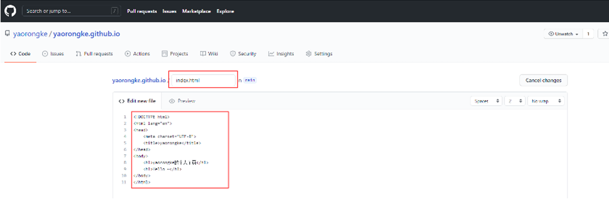Focus the Search or jump to field
Viewport: 609px width, 210px height.
71,11
